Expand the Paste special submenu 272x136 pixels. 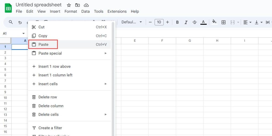pos(69,53)
